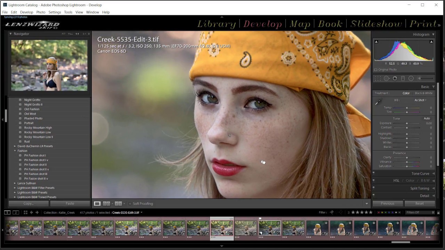Click the Navigator preview thumbnail
445x250 pixels.
(x=49, y=65)
